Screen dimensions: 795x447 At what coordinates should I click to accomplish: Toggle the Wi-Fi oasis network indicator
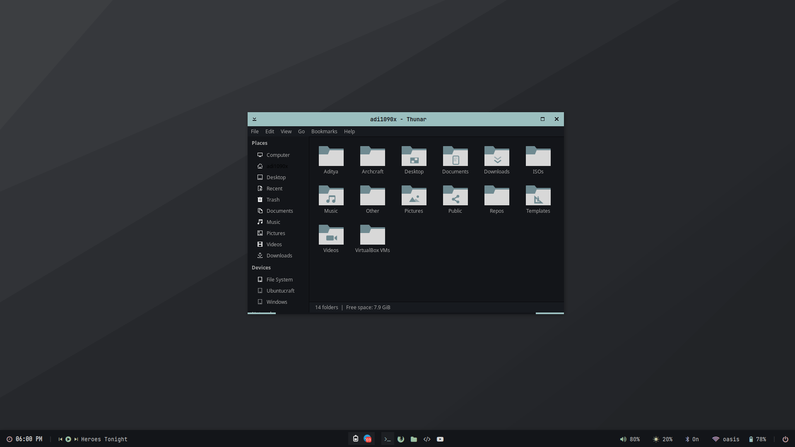(x=725, y=439)
